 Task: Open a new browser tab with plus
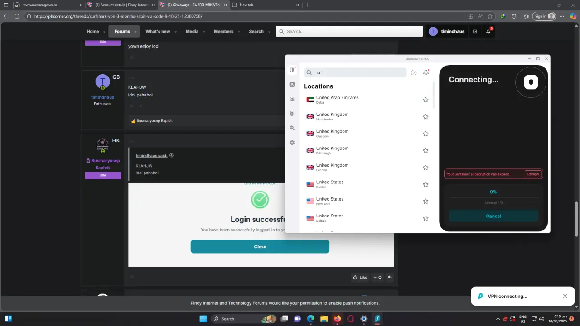[x=308, y=5]
